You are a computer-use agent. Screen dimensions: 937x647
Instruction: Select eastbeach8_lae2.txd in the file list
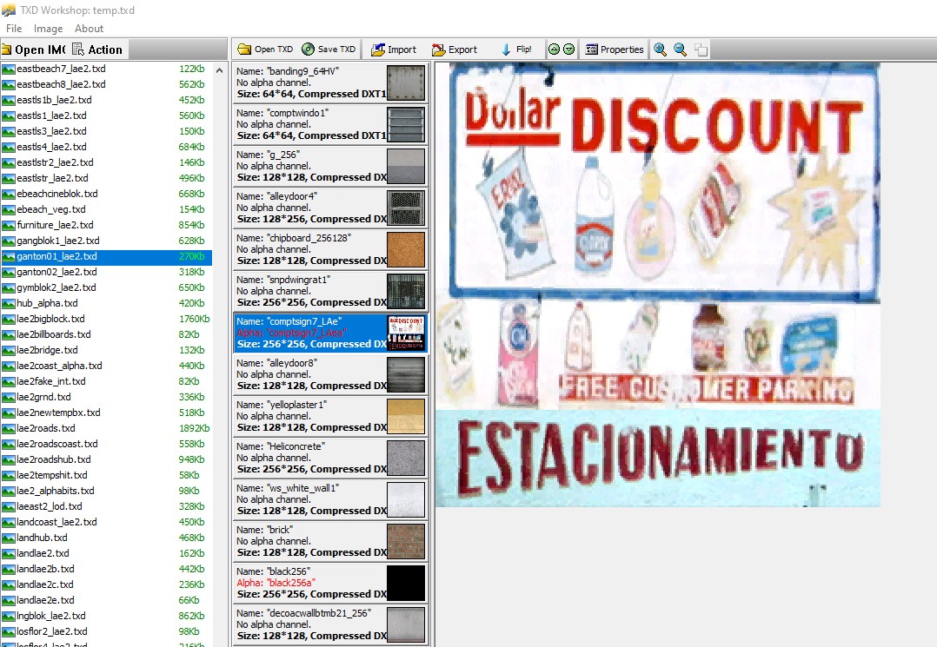click(106, 84)
